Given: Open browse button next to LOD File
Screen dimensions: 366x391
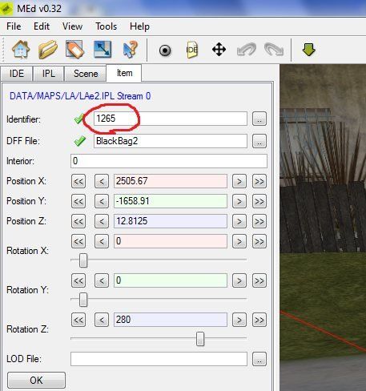Looking at the screenshot, I should click(259, 359).
